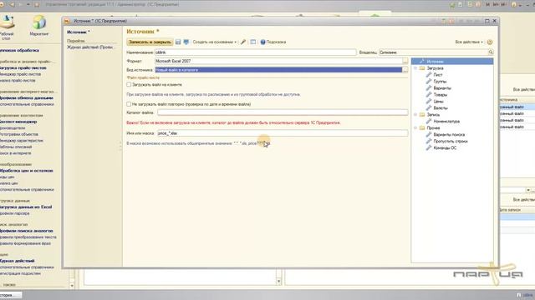
Task: Open Загрузка данных из Excel link
Action: (26, 207)
